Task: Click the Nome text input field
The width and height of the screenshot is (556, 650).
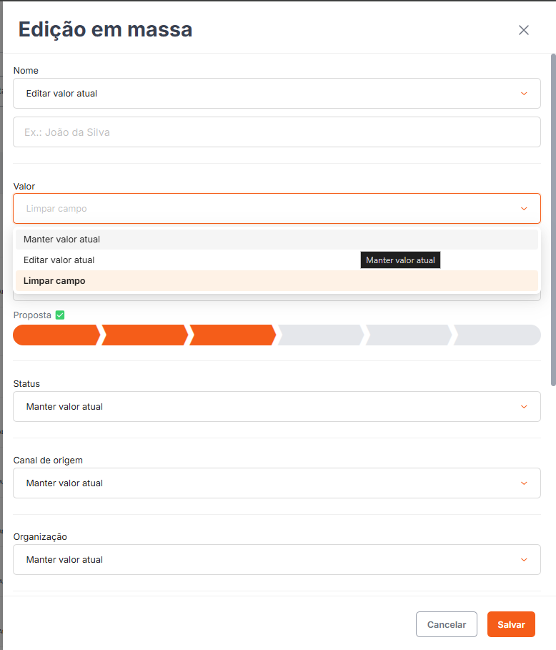Action: pyautogui.click(x=277, y=132)
